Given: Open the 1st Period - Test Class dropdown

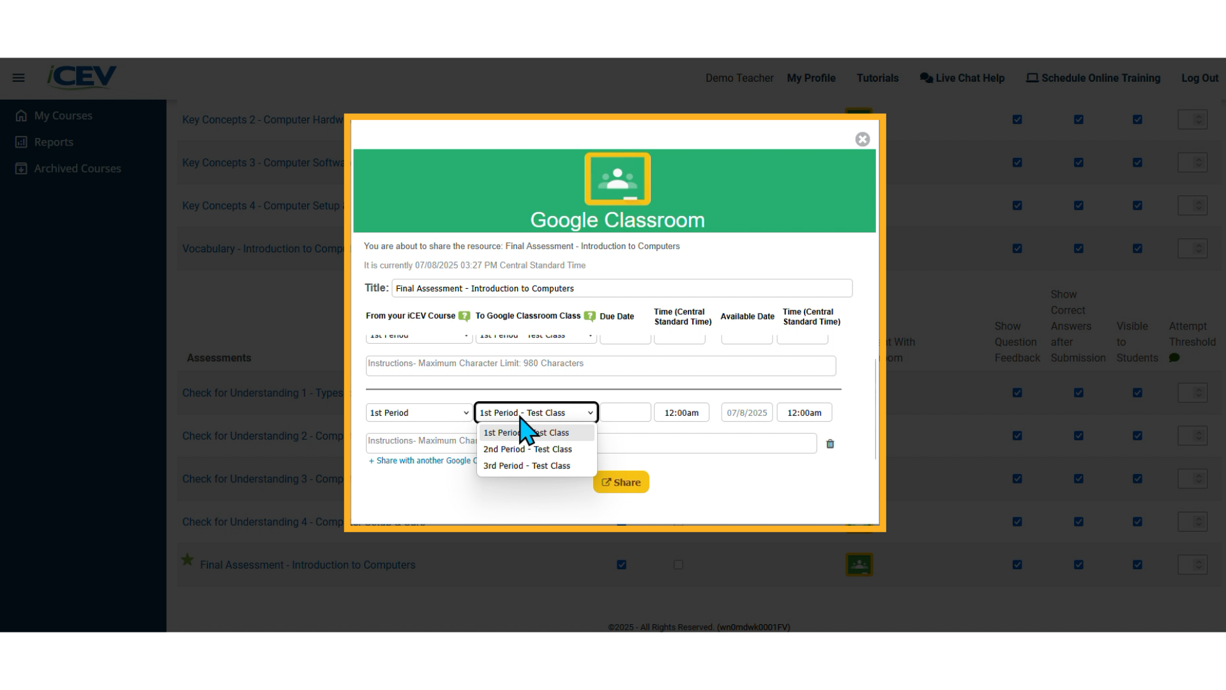Looking at the screenshot, I should point(536,413).
